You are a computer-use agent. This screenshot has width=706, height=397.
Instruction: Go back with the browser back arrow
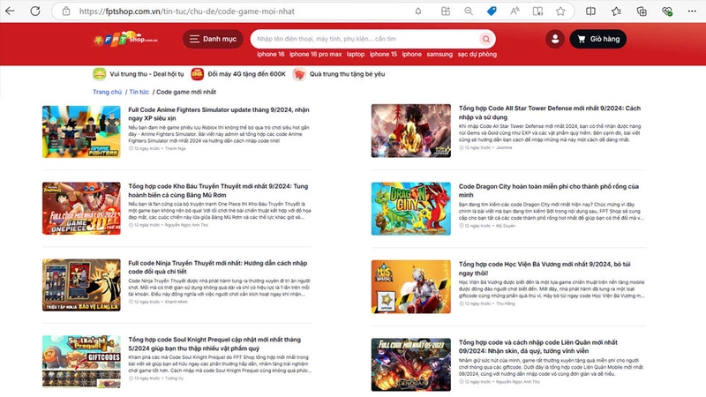[x=10, y=11]
